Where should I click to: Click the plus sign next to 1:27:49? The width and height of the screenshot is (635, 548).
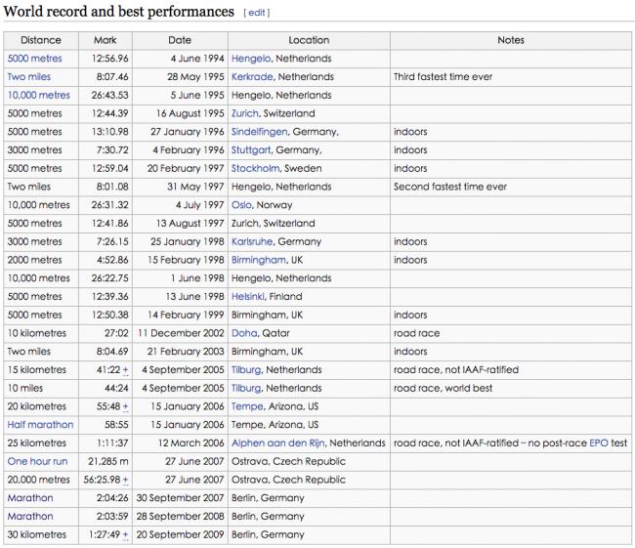126,535
